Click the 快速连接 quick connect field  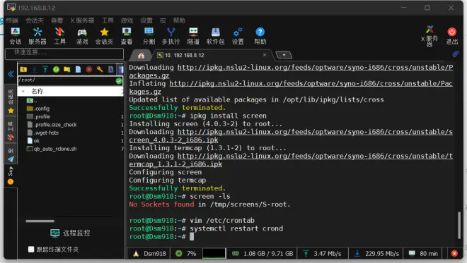[x=64, y=54]
